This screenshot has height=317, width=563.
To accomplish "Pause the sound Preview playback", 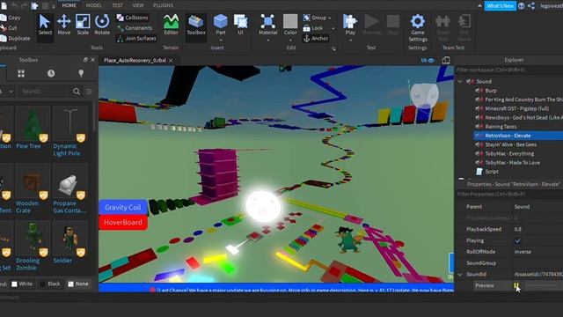I will [x=516, y=285].
